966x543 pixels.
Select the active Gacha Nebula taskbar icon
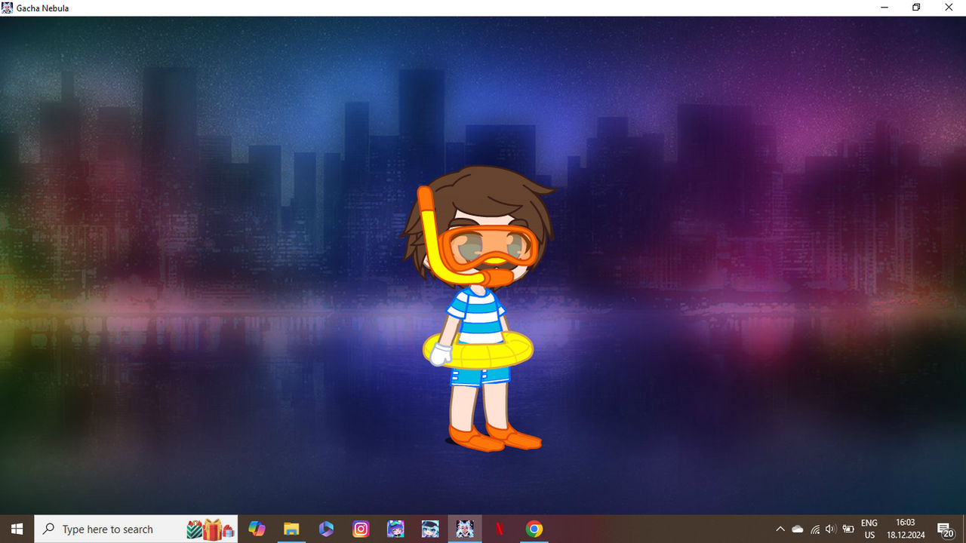(465, 529)
